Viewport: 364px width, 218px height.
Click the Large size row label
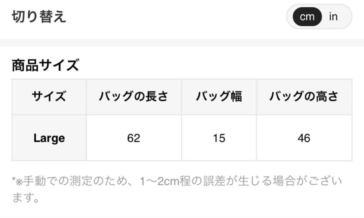(49, 138)
